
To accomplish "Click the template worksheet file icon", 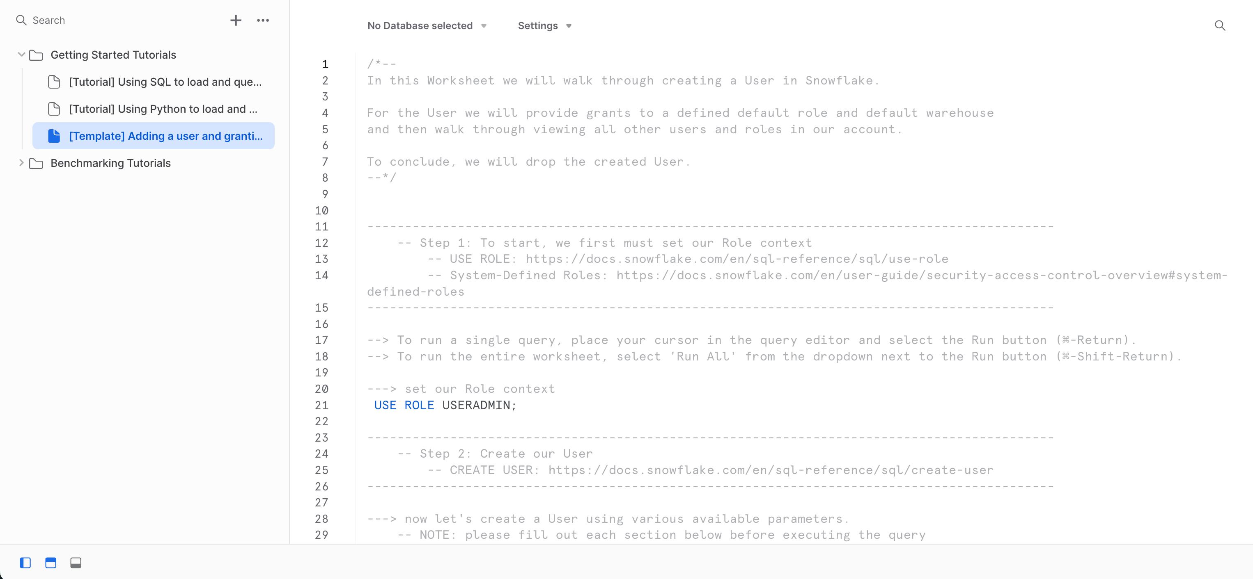I will tap(53, 135).
